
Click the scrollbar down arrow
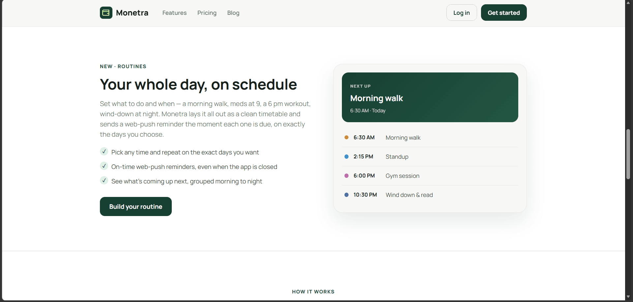(628, 297)
